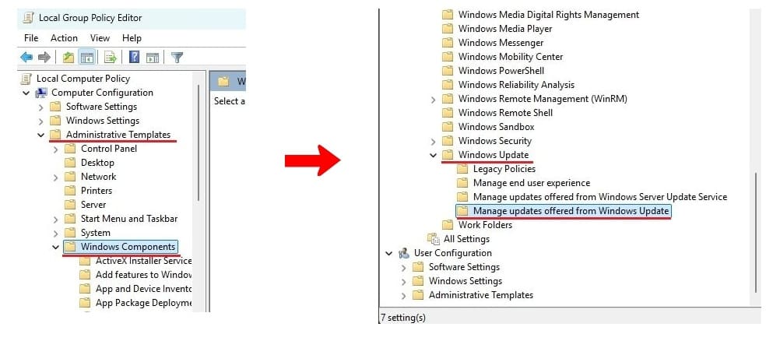Open the Help menu
This screenshot has width=766, height=341.
(x=132, y=38)
